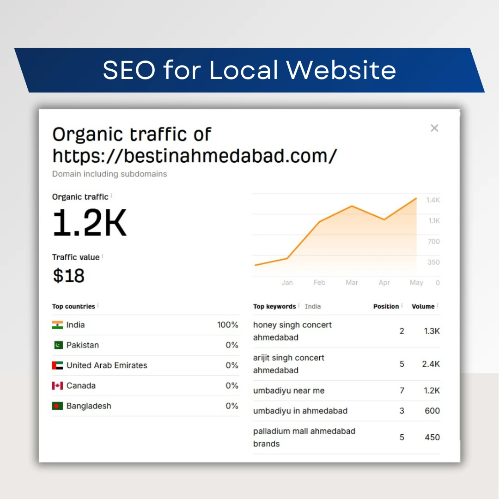
Task: Click the Top keywords heading
Action: (x=274, y=306)
